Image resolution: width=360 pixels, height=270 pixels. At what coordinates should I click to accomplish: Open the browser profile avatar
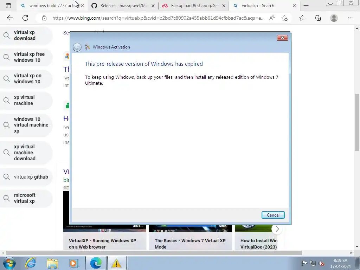click(334, 18)
